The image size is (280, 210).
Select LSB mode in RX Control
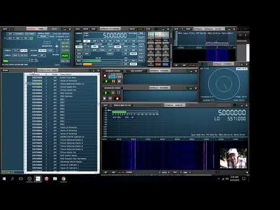[125, 41]
